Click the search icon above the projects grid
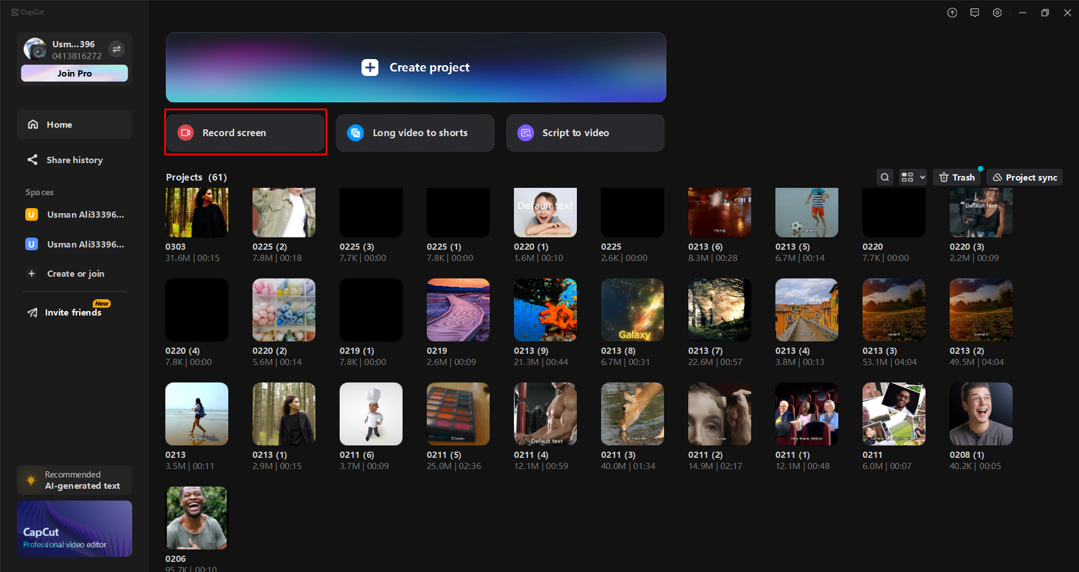Screen dimensions: 1079x572 point(884,177)
